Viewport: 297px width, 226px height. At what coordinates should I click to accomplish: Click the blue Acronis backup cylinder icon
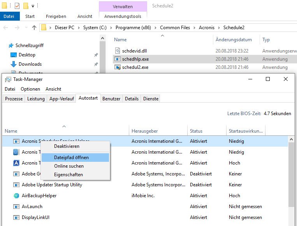(x=16, y=152)
